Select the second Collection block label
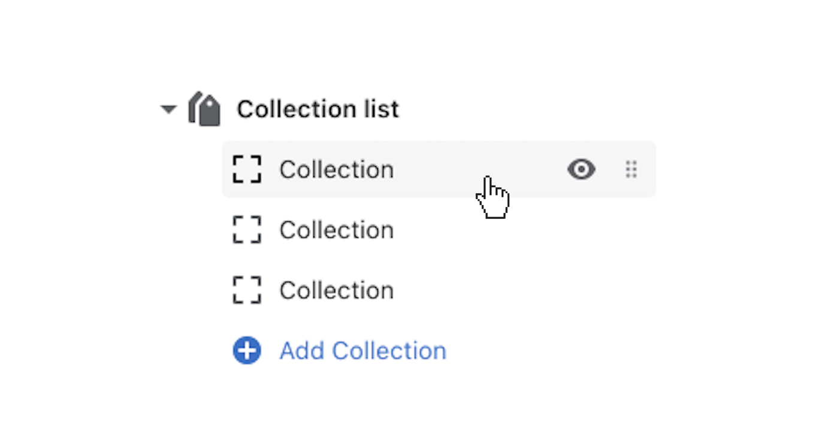The width and height of the screenshot is (822, 445). (337, 230)
